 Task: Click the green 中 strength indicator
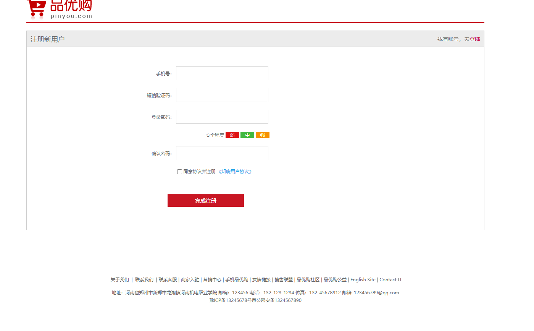point(247,135)
